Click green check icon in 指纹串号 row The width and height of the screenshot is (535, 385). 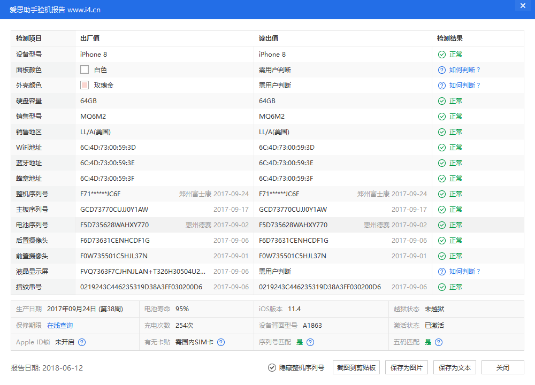click(x=441, y=287)
